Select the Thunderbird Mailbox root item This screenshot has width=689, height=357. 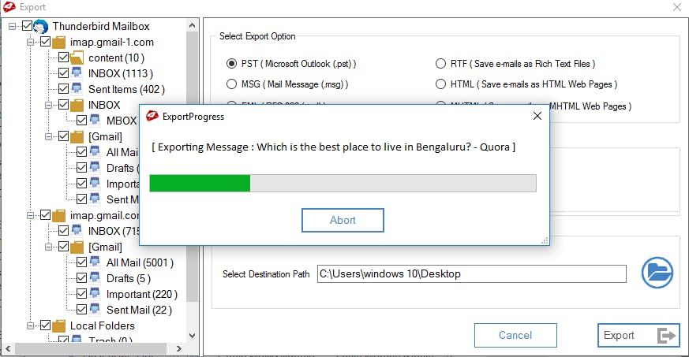pyautogui.click(x=101, y=26)
